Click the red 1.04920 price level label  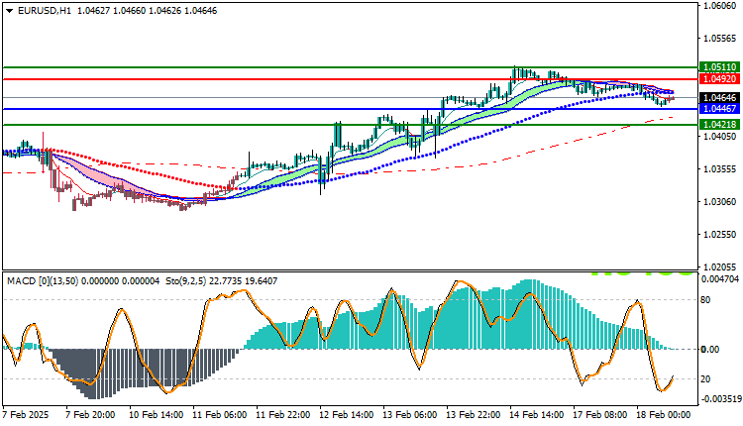click(x=719, y=79)
